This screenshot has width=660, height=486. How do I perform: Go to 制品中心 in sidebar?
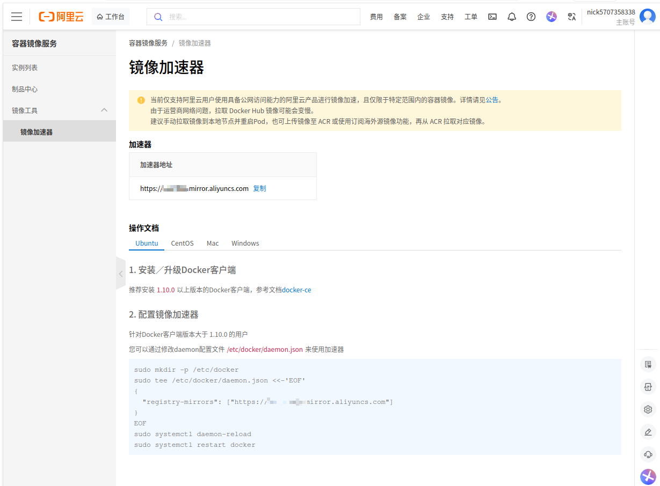pyautogui.click(x=25, y=89)
